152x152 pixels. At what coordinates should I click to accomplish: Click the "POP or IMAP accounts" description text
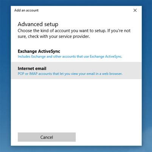tap(70, 74)
